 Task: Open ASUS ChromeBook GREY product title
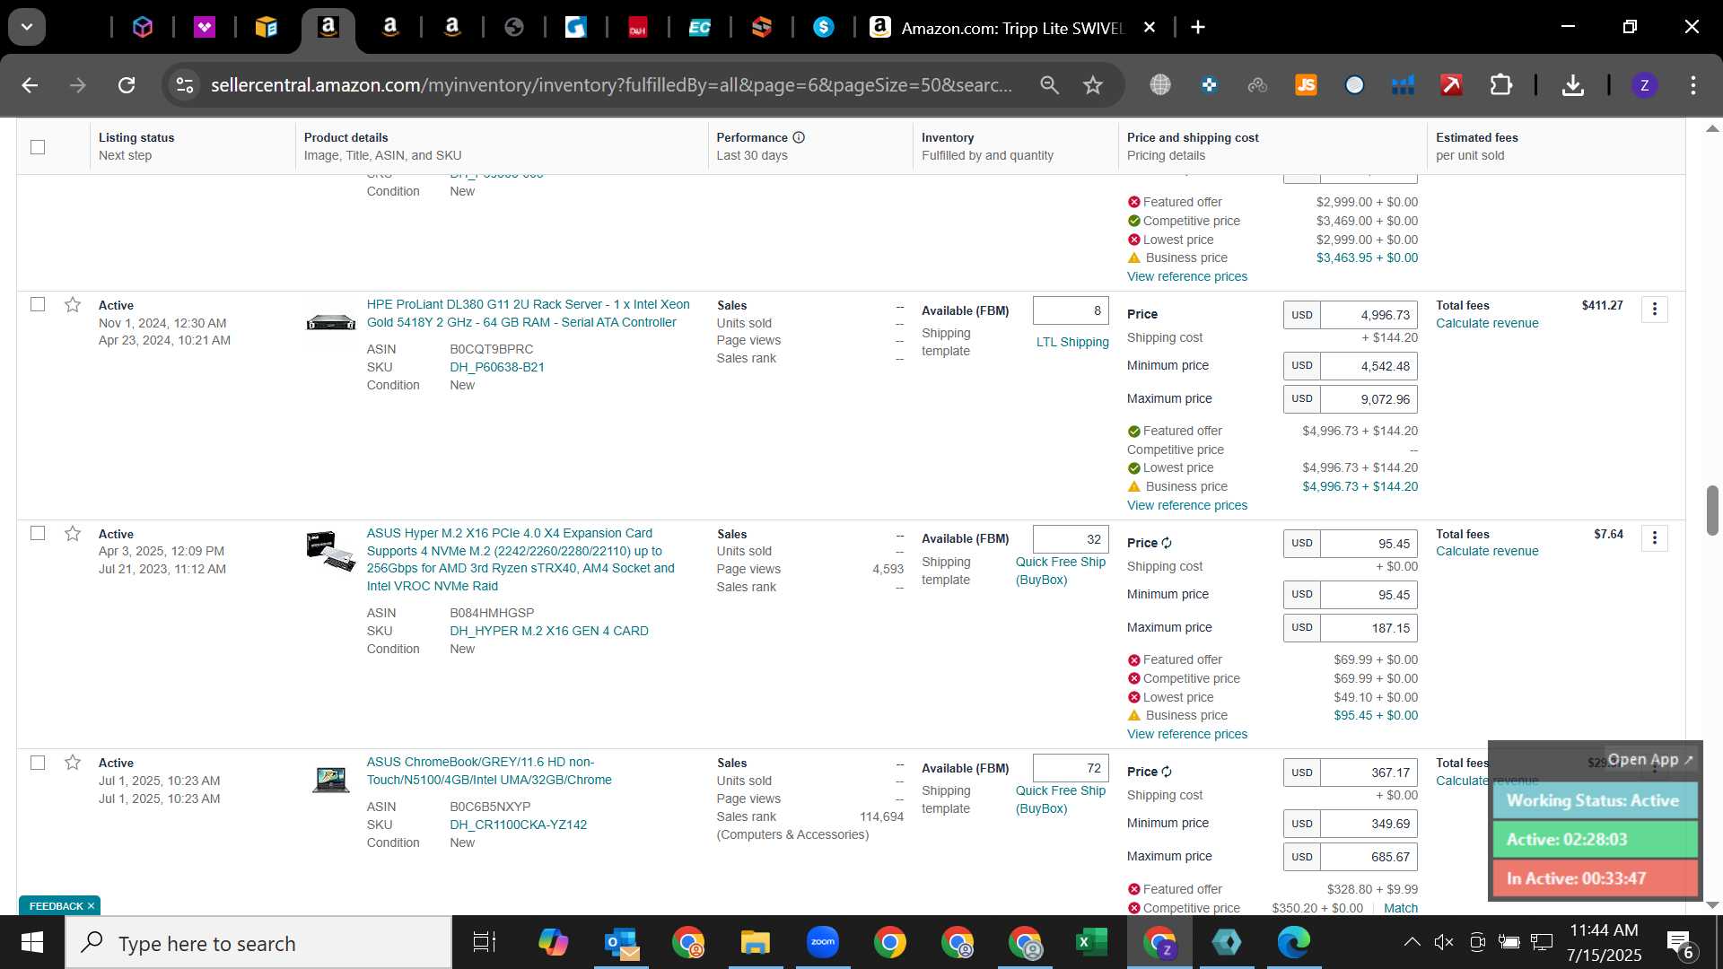pyautogui.click(x=489, y=772)
